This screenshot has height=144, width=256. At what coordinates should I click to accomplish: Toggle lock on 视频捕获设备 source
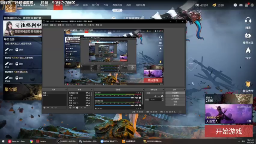click(x=89, y=93)
